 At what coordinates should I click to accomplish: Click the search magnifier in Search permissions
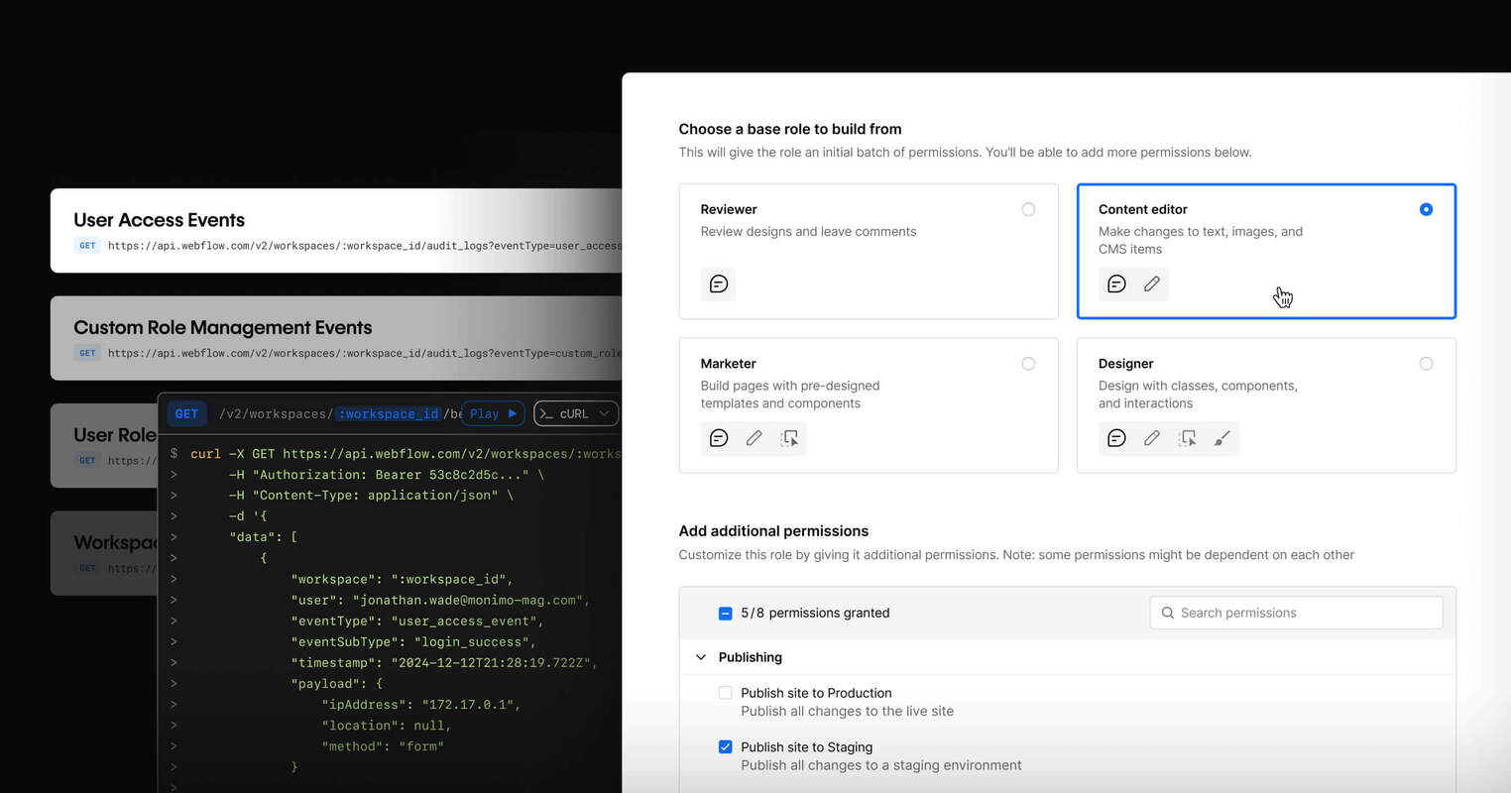pyautogui.click(x=1167, y=613)
